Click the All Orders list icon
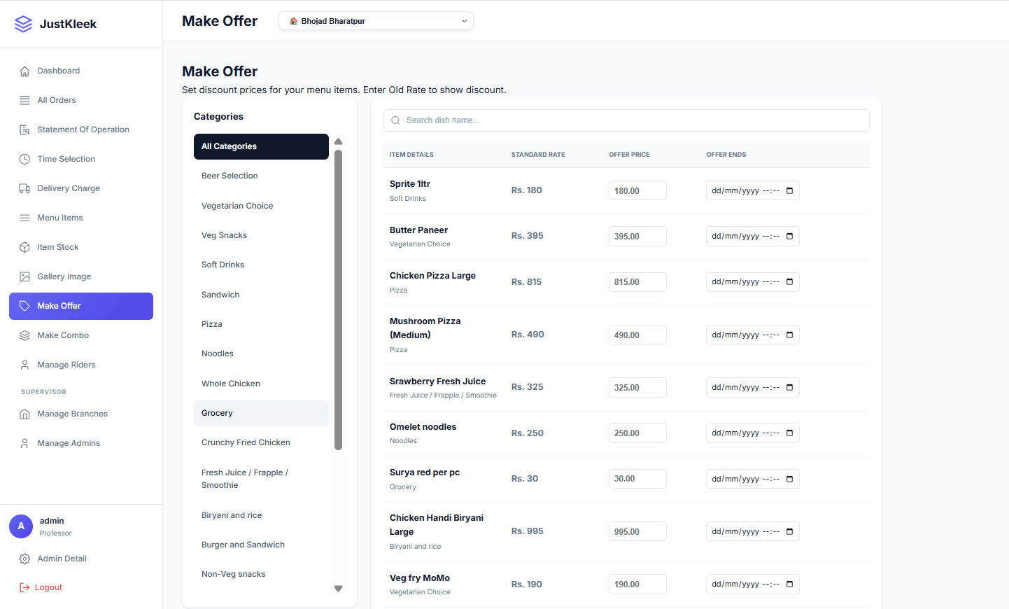The height and width of the screenshot is (609, 1009). (24, 101)
